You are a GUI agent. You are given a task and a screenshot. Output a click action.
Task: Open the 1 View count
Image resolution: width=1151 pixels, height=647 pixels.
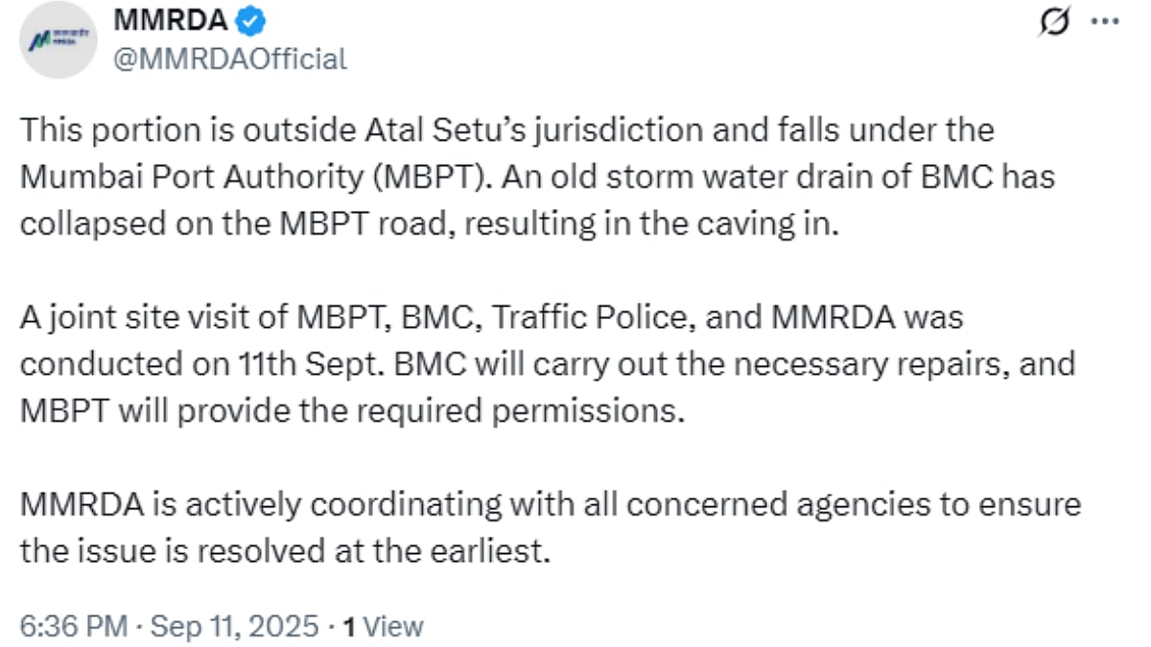[x=384, y=627]
